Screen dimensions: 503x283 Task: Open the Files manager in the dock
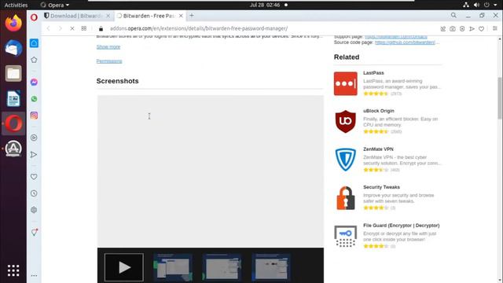[13, 73]
